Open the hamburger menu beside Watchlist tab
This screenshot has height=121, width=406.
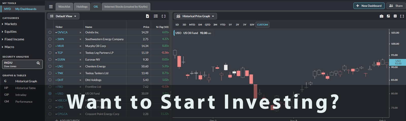pos(51,7)
